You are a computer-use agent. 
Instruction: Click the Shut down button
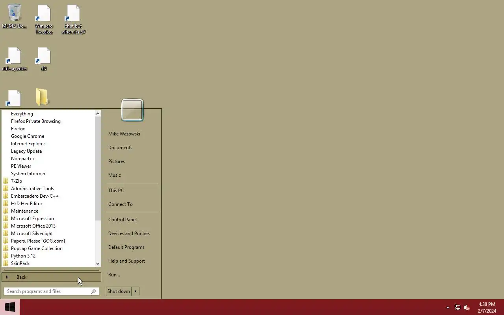click(x=119, y=291)
